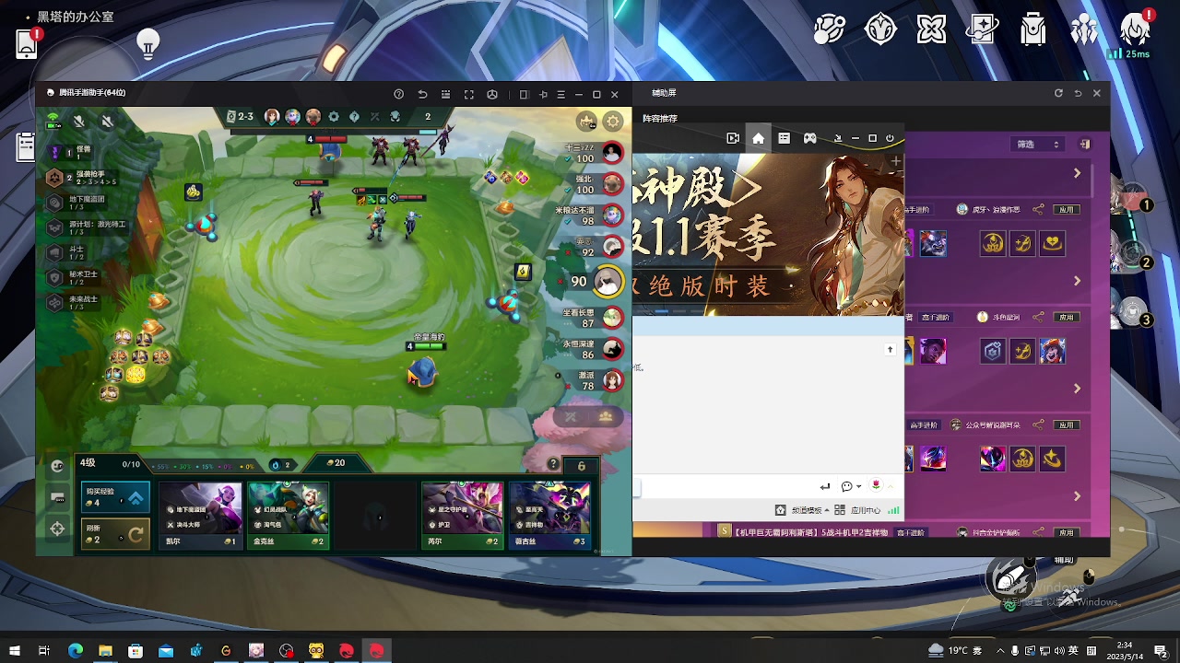Toggle fullscreen in the emulator title bar
Image resolution: width=1180 pixels, height=663 pixels.
point(469,94)
